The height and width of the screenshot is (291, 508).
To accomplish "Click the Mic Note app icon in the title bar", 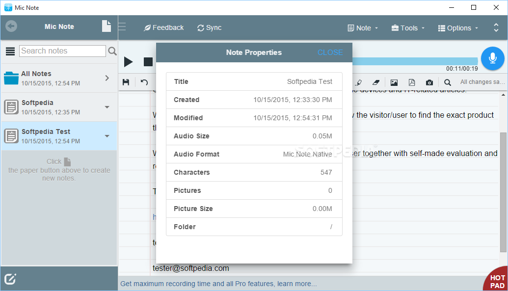I will 8,7.
